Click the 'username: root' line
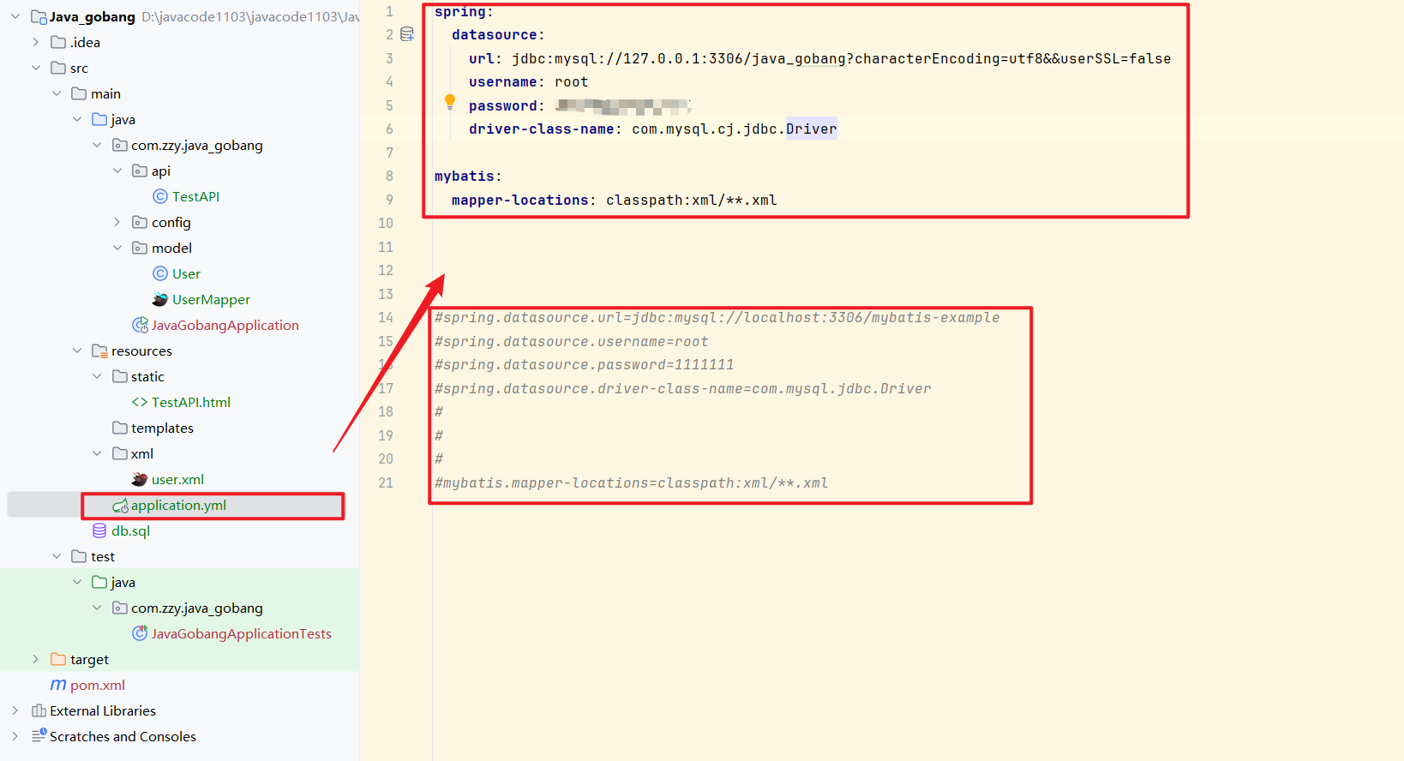This screenshot has width=1404, height=761. pos(528,81)
